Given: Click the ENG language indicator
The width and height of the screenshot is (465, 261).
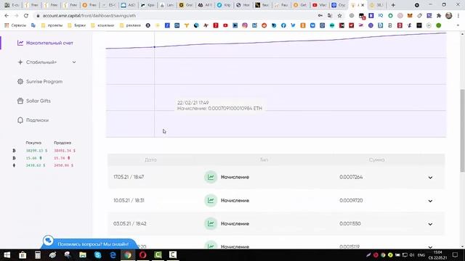Looking at the screenshot, I should tap(421, 254).
